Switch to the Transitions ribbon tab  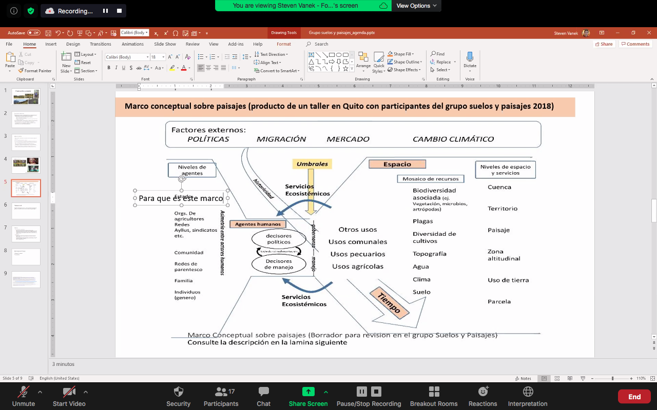click(x=100, y=44)
